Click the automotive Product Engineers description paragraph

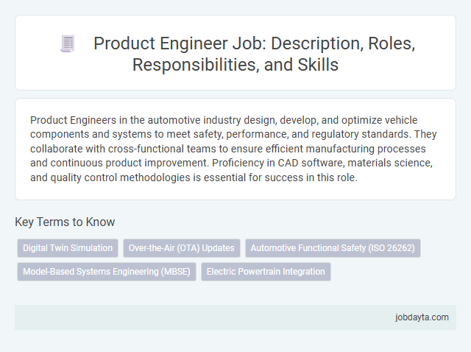click(x=233, y=149)
